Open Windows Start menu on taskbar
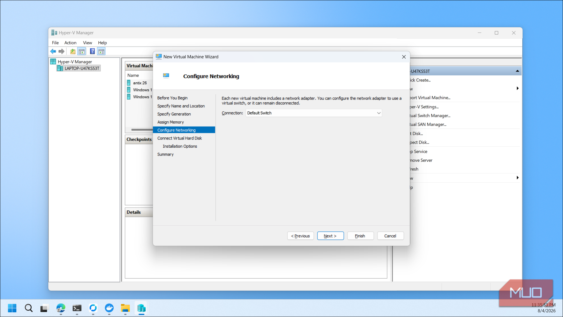Viewport: 563px width, 317px height. pos(12,308)
